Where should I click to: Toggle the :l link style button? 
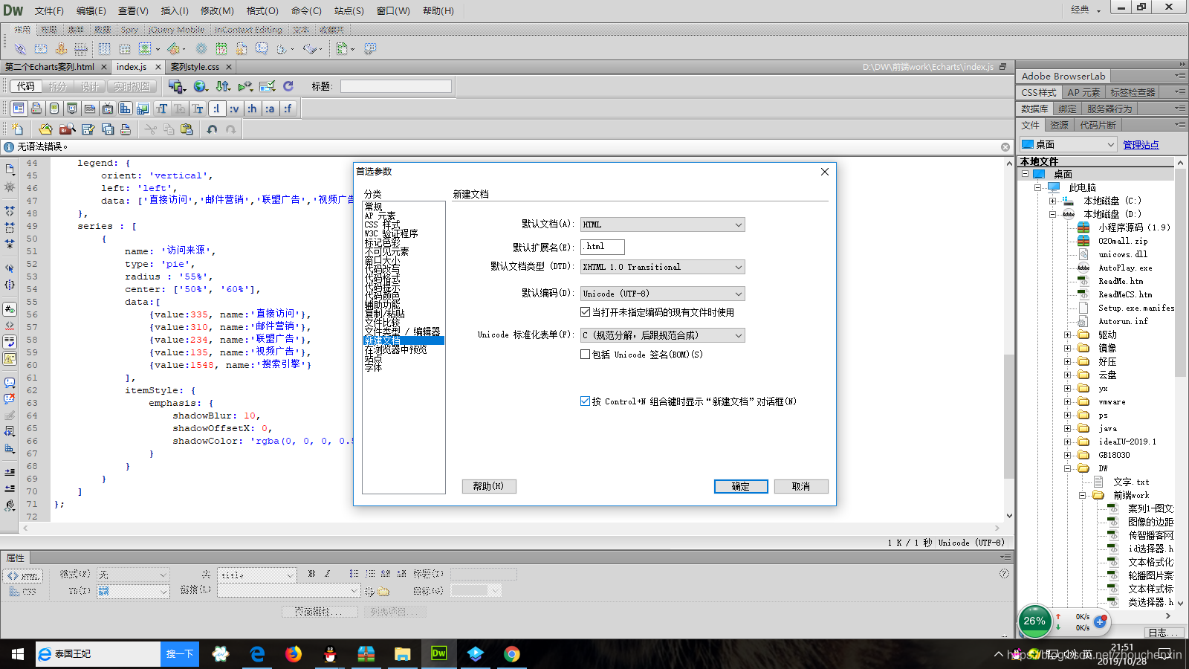coord(216,109)
